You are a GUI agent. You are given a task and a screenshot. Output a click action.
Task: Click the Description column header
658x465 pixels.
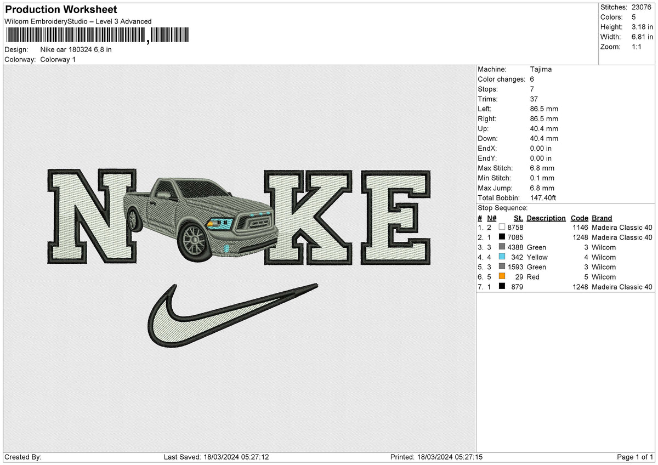(x=546, y=218)
